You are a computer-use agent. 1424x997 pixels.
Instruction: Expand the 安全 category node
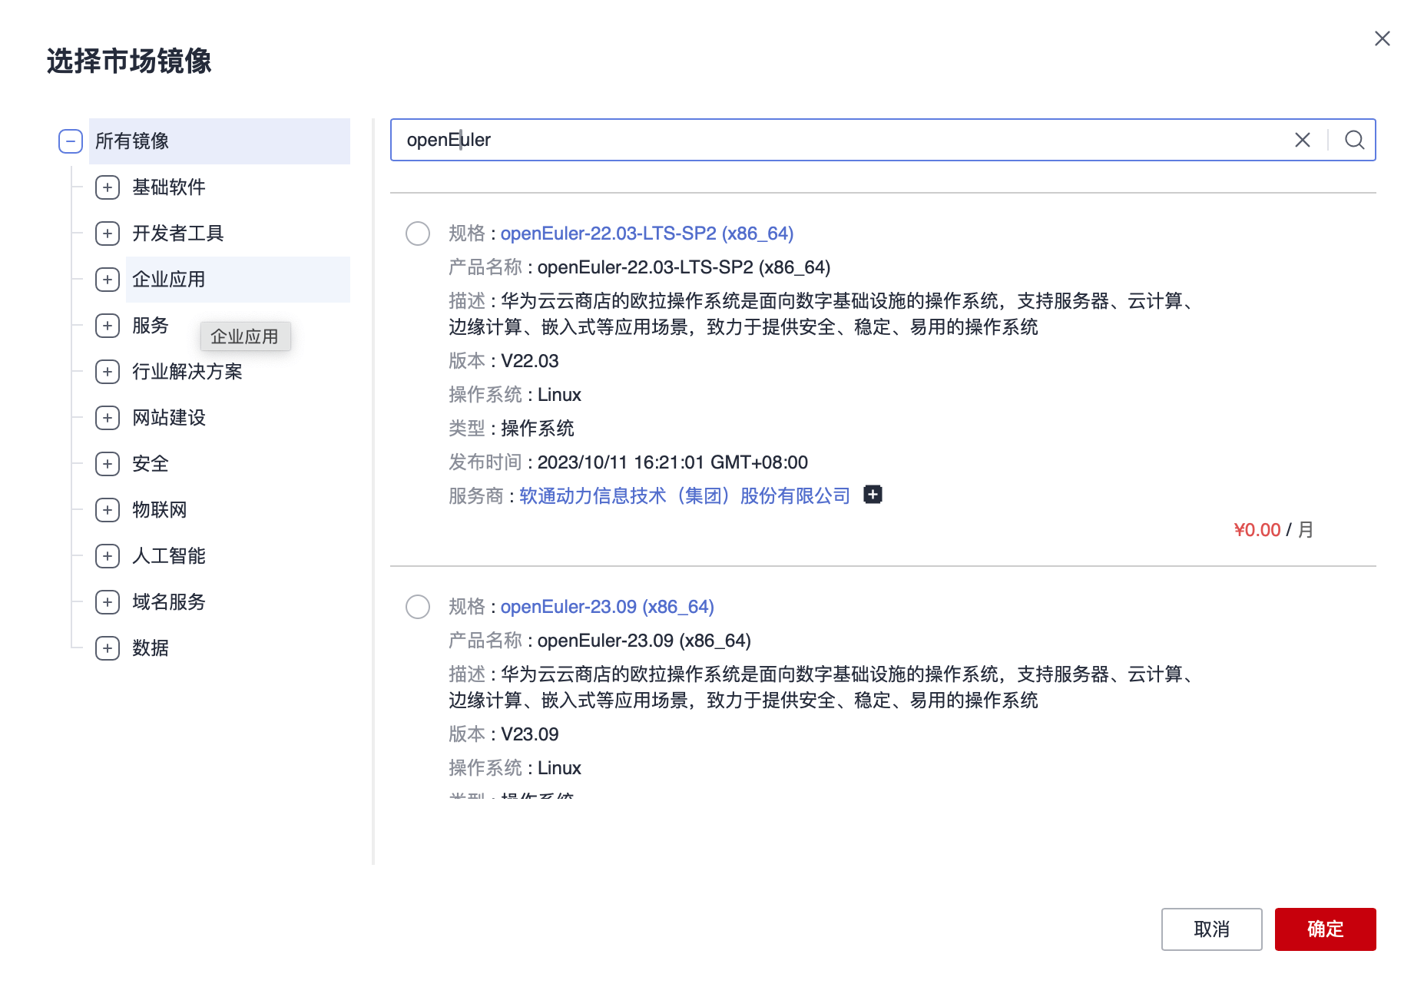point(108,464)
